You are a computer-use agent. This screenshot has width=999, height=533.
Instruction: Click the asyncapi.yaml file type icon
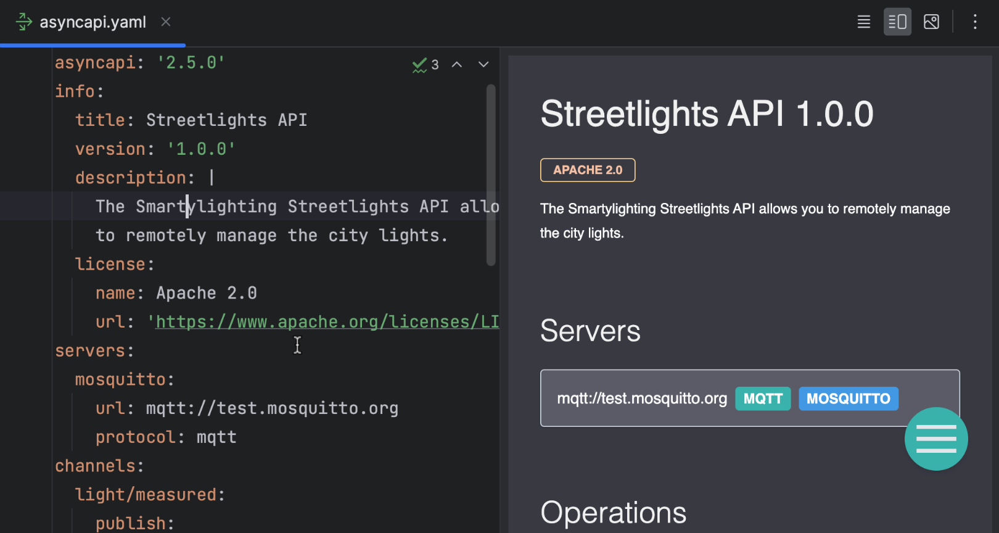23,22
